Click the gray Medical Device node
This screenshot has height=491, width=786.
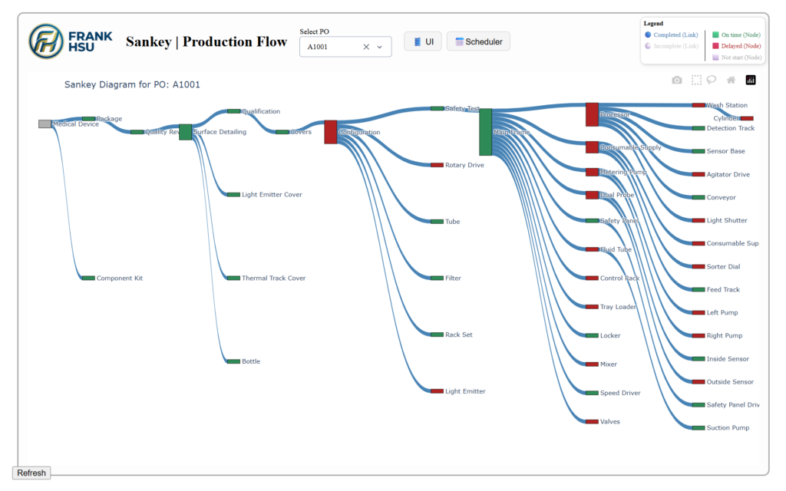[x=45, y=124]
